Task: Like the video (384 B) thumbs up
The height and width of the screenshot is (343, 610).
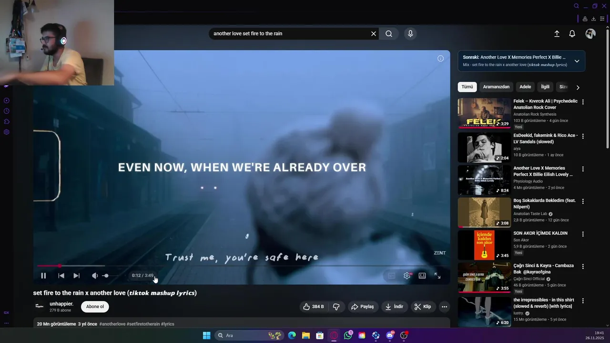Action: 314,307
